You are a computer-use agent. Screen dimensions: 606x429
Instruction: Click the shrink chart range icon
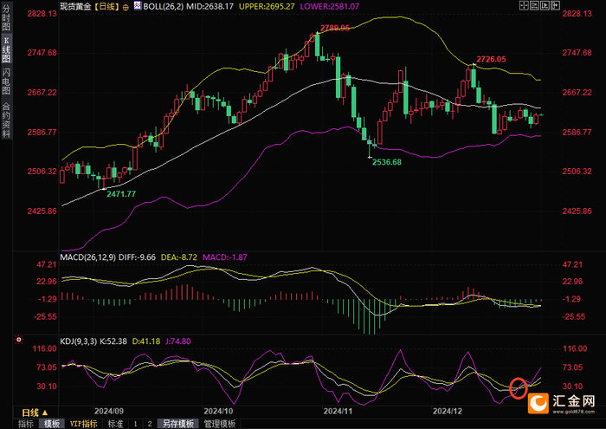[534, 5]
